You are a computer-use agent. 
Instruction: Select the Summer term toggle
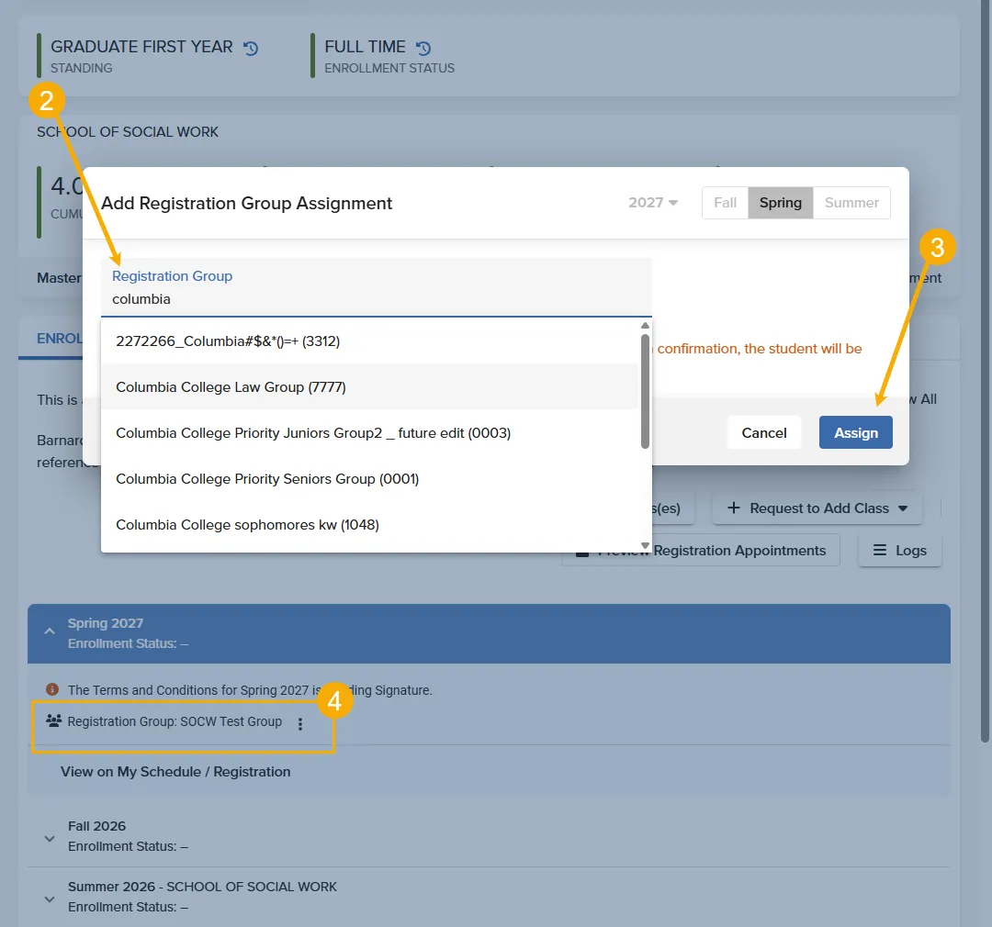click(x=851, y=202)
